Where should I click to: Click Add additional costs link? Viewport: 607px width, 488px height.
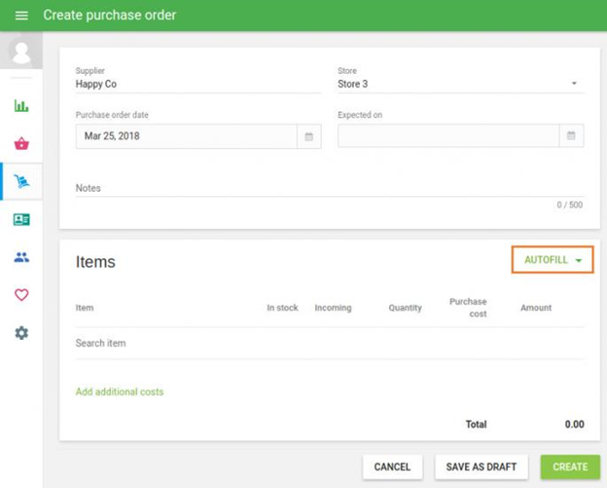[x=120, y=392]
